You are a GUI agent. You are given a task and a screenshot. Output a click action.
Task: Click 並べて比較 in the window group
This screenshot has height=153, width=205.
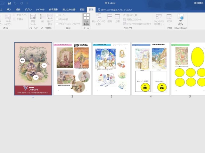130,15
